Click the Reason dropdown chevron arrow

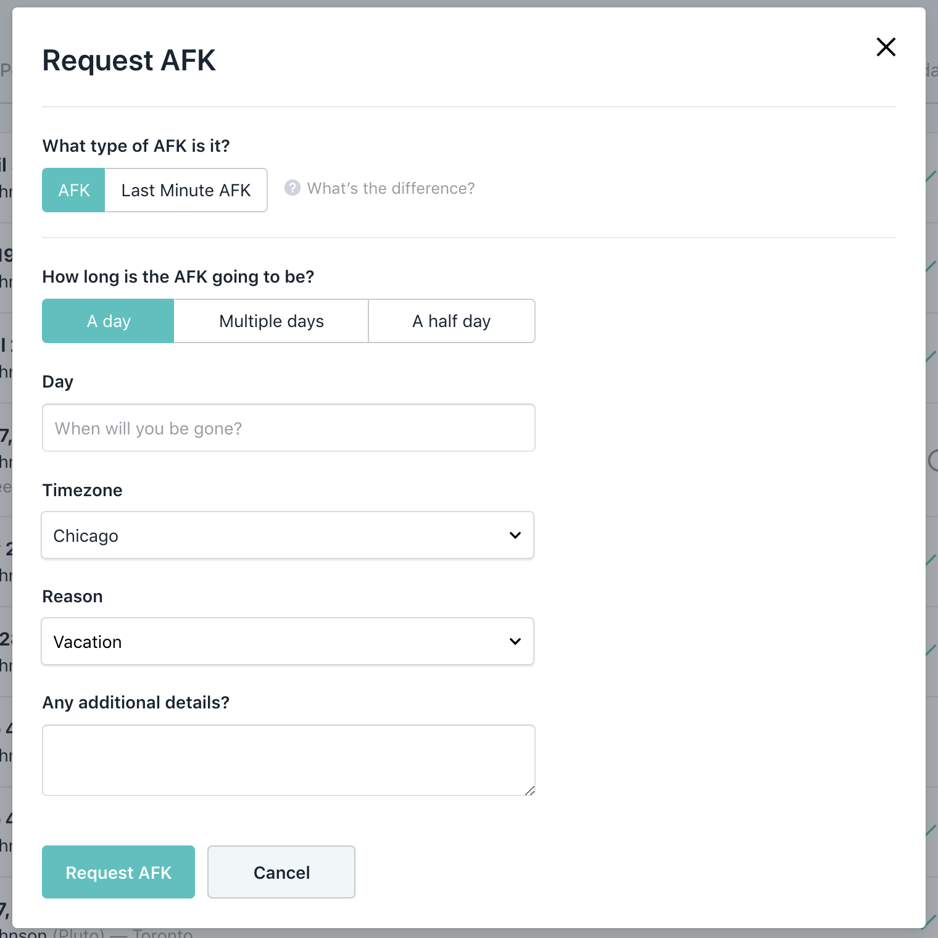515,641
